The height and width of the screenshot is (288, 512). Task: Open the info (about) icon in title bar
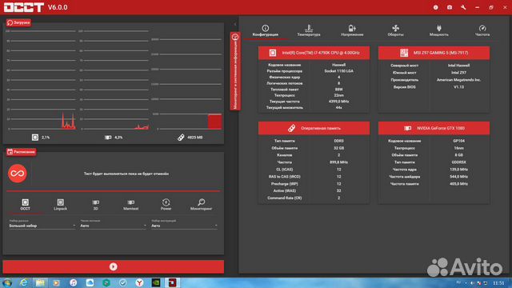click(x=435, y=7)
